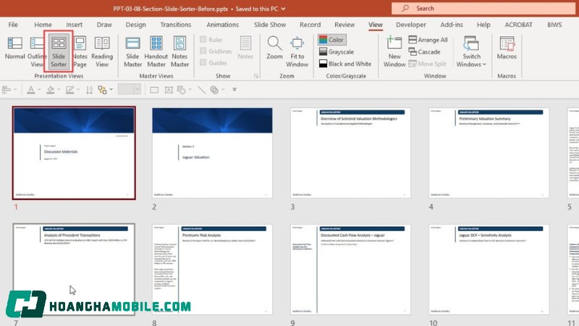Expand the save location arrow in title bar
Image resolution: width=579 pixels, height=326 pixels.
pyautogui.click(x=283, y=9)
